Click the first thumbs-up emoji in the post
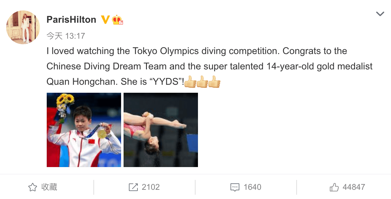This screenshot has height=199, width=391. [x=190, y=82]
